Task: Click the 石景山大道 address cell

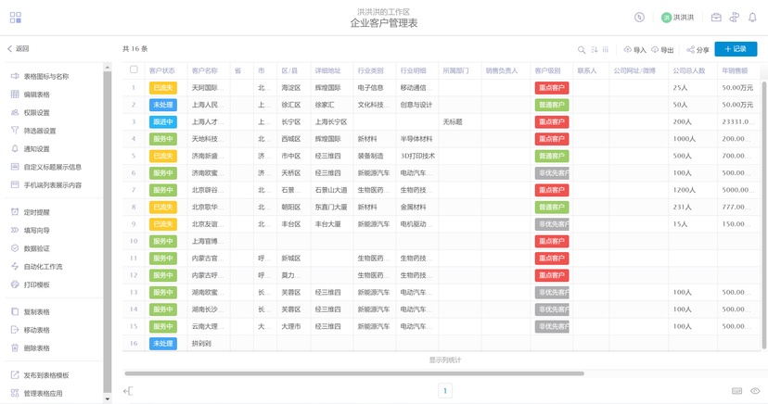Action: click(x=331, y=190)
